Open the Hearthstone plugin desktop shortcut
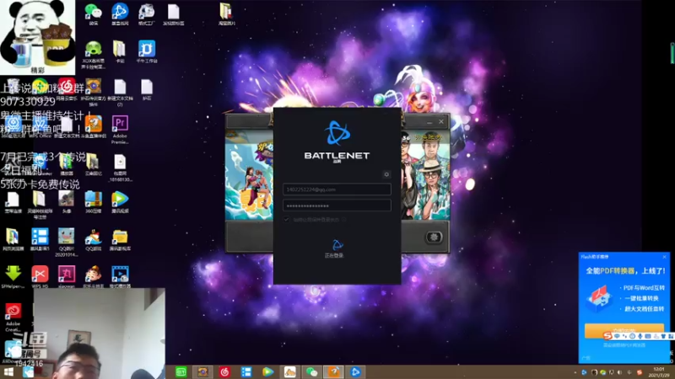675x379 pixels. [x=94, y=92]
